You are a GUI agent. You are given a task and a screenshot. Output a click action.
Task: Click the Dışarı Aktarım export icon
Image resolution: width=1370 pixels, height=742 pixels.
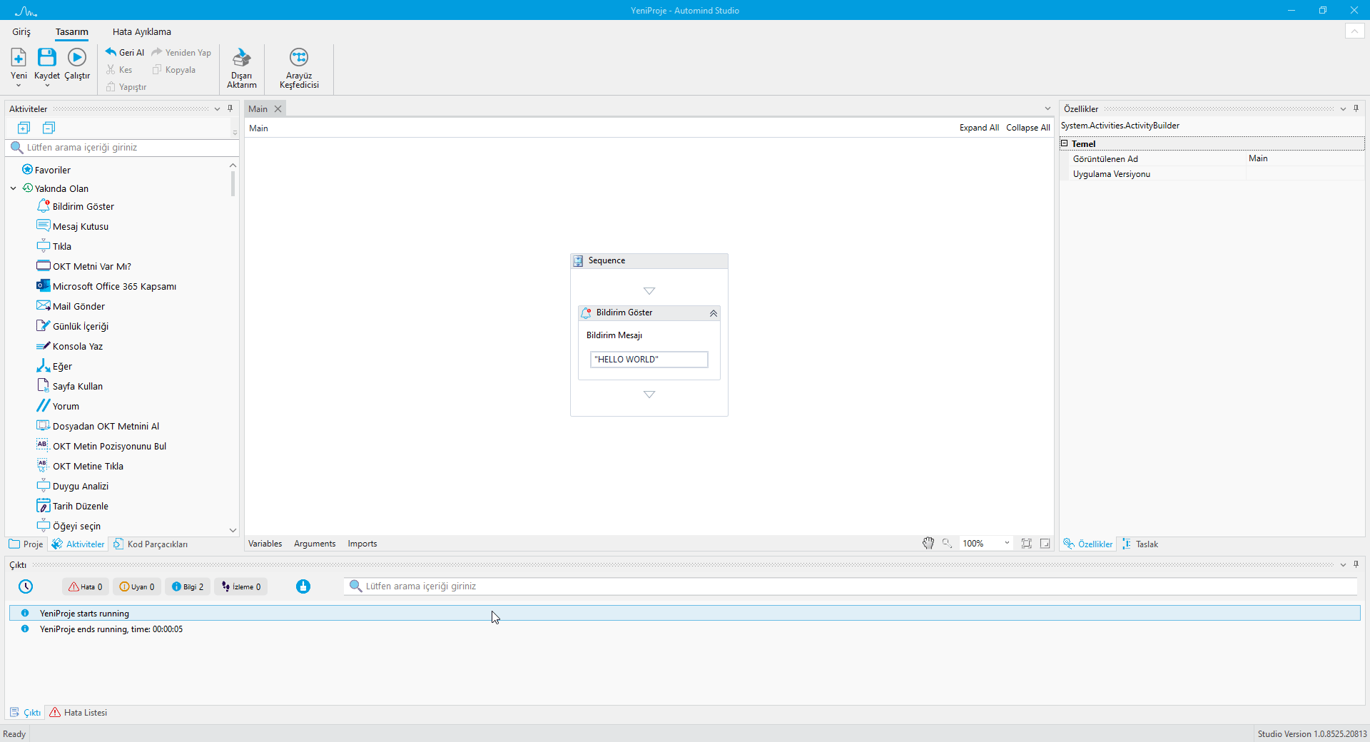pos(242,58)
